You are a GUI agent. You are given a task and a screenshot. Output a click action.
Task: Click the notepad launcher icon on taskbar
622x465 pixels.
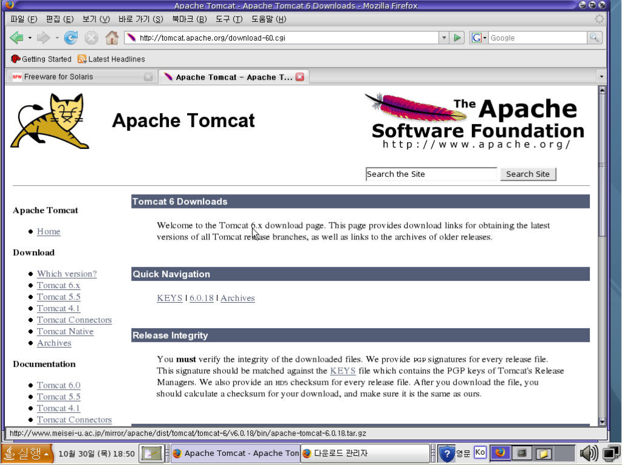[152, 453]
